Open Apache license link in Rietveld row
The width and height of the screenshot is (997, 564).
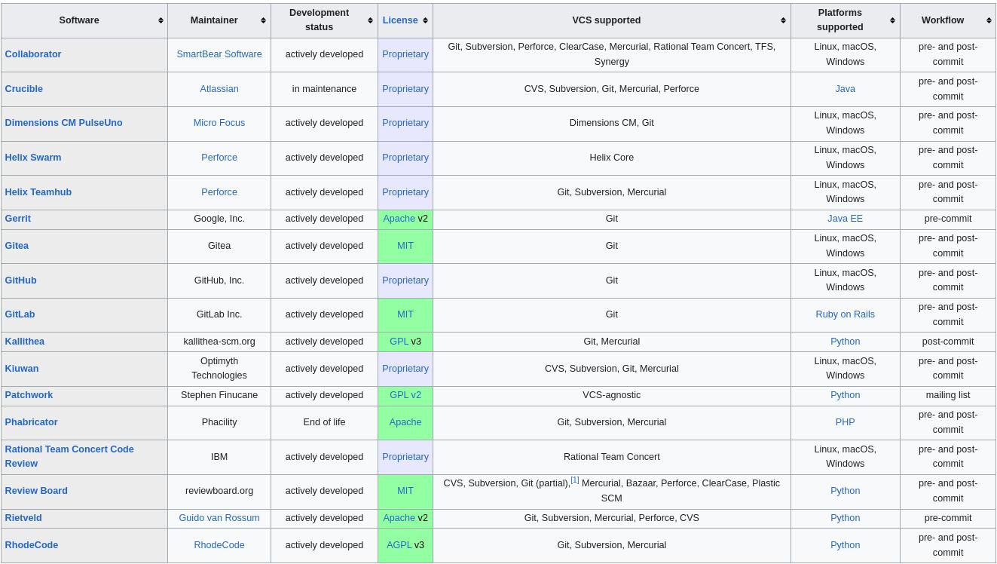[399, 518]
